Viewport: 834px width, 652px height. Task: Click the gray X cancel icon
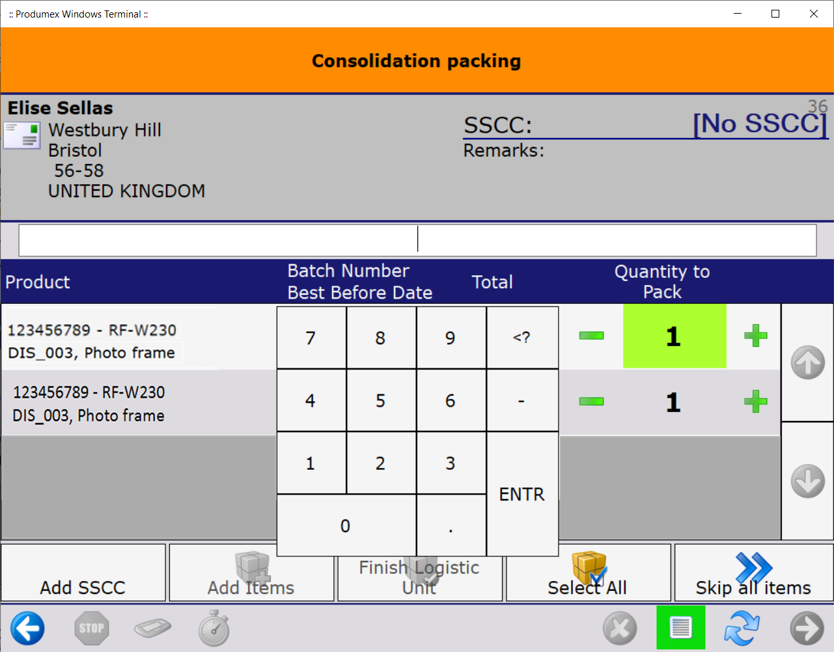pos(620,629)
